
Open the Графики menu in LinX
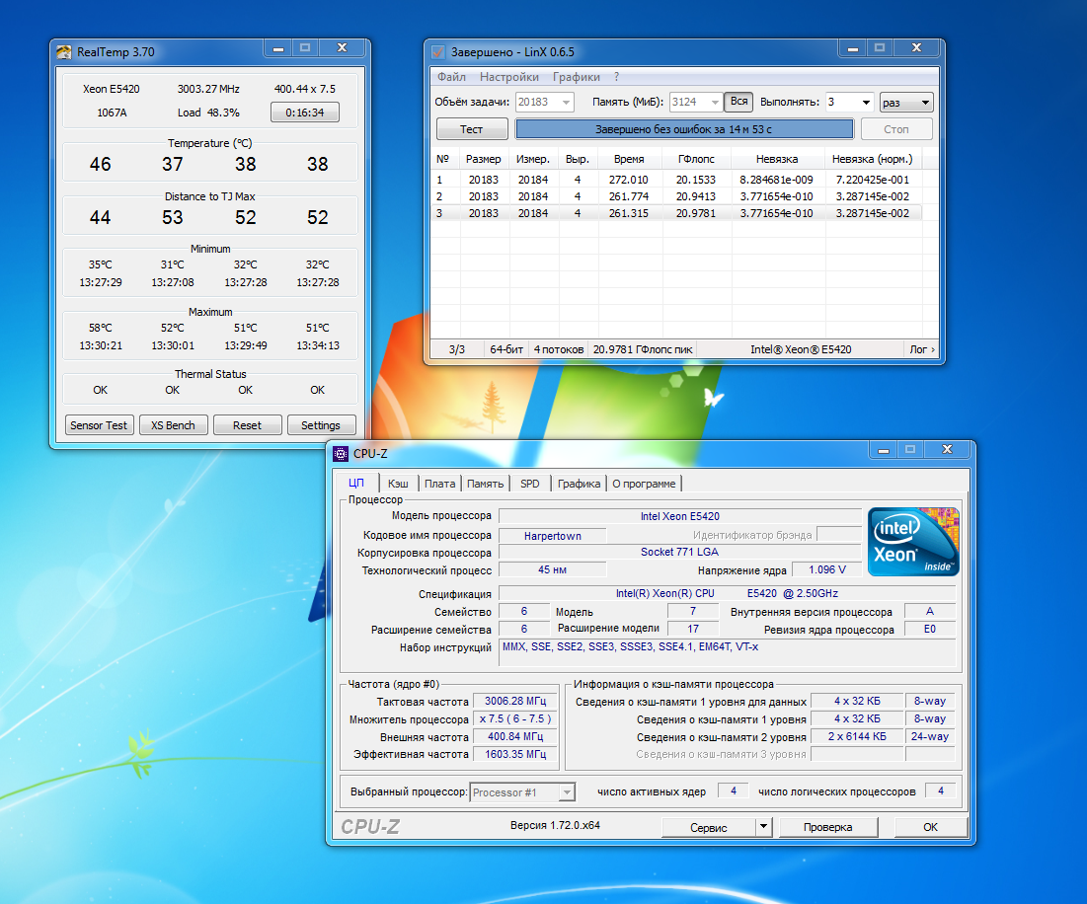click(x=577, y=77)
